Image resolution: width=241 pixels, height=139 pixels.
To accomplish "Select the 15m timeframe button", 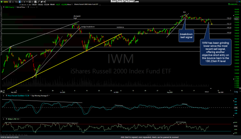I will (17, 2).
